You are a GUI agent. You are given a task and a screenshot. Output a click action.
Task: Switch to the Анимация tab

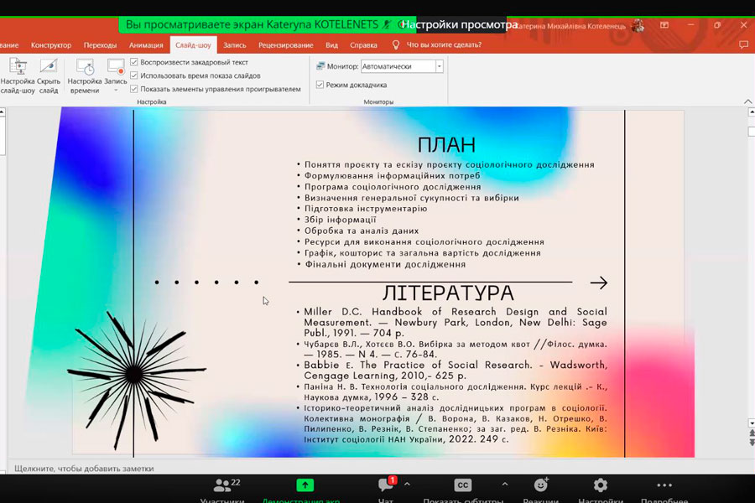pos(146,45)
